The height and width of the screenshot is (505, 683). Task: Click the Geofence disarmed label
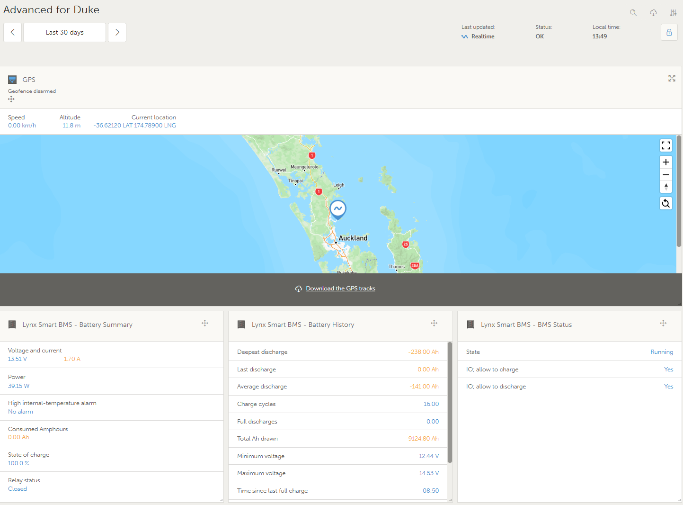[32, 91]
